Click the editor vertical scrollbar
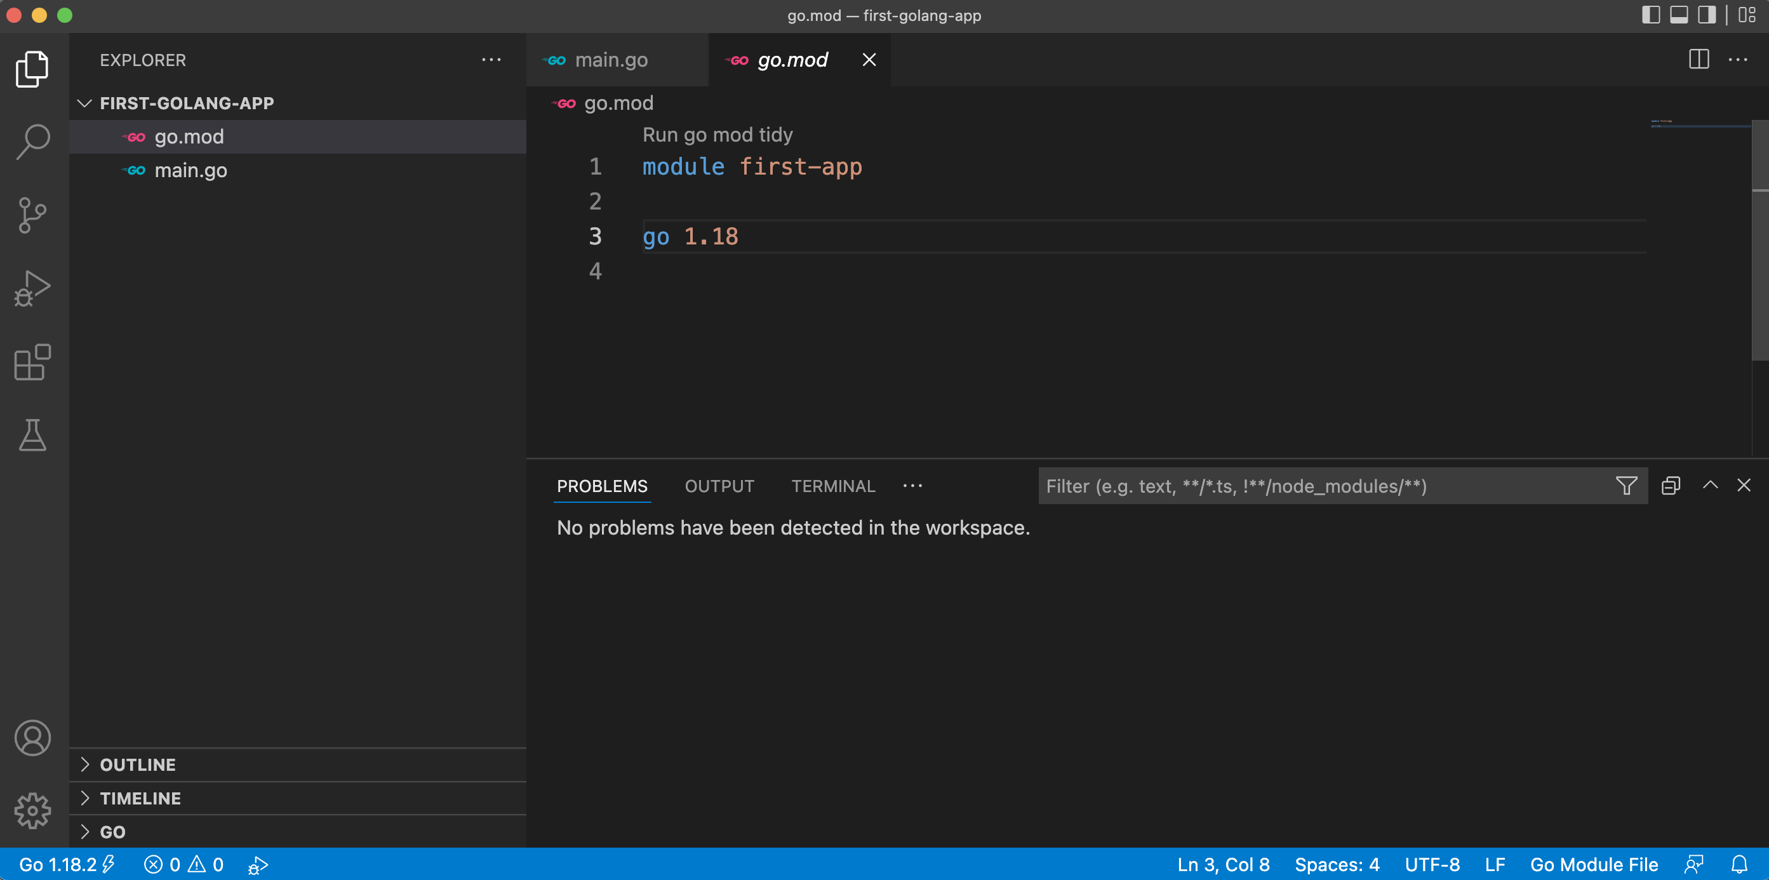The width and height of the screenshot is (1769, 880). [x=1759, y=240]
